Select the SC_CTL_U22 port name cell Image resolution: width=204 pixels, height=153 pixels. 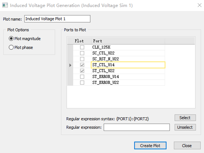click(128, 53)
